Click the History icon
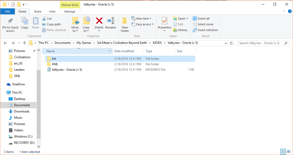The width and height of the screenshot is (293, 155). pyautogui.click(x=175, y=30)
